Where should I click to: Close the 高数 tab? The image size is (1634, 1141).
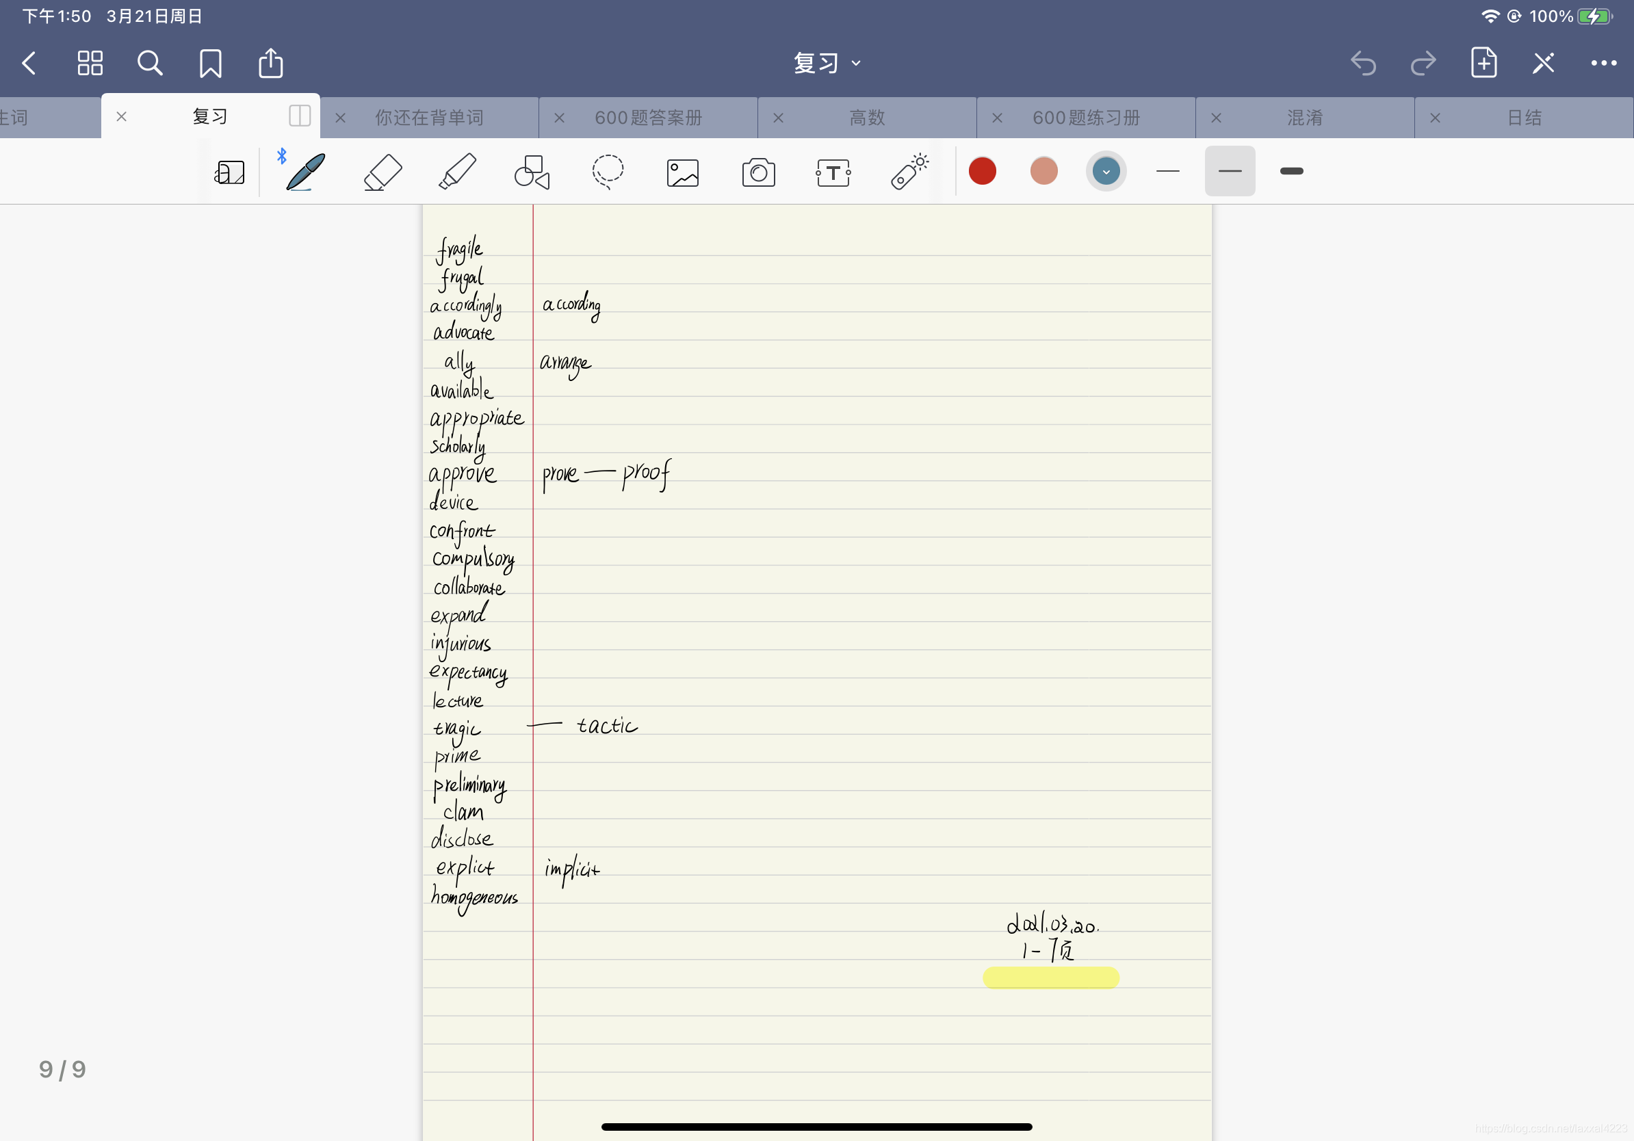779,118
